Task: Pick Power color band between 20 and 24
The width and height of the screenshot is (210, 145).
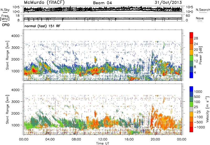Action: pos(191,47)
